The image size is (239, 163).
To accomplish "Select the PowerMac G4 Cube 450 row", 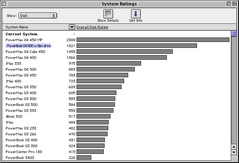I will (x=117, y=52).
